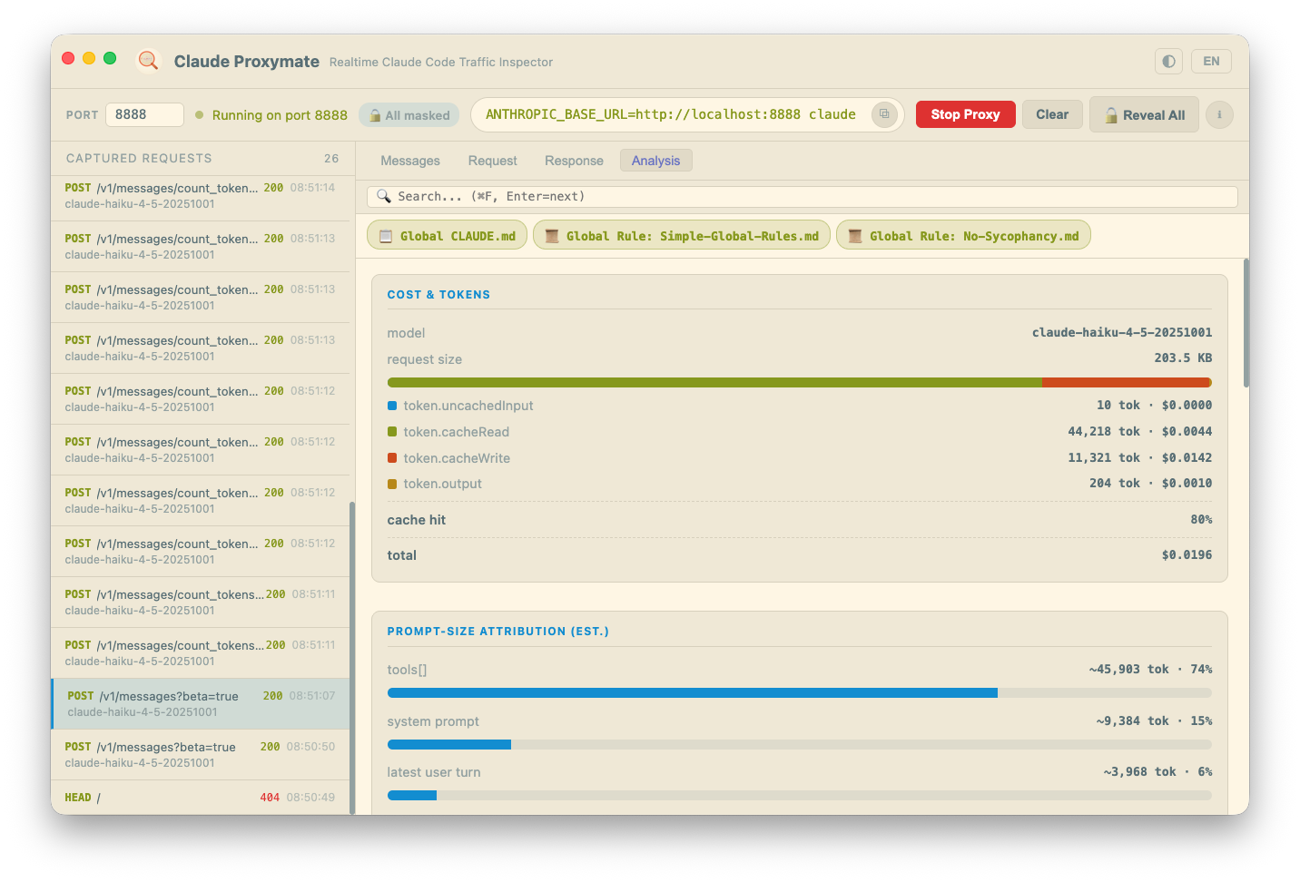Copy the ANTHROPIC_BASE_URL command
Screen dimensions: 1300x882
pos(883,114)
